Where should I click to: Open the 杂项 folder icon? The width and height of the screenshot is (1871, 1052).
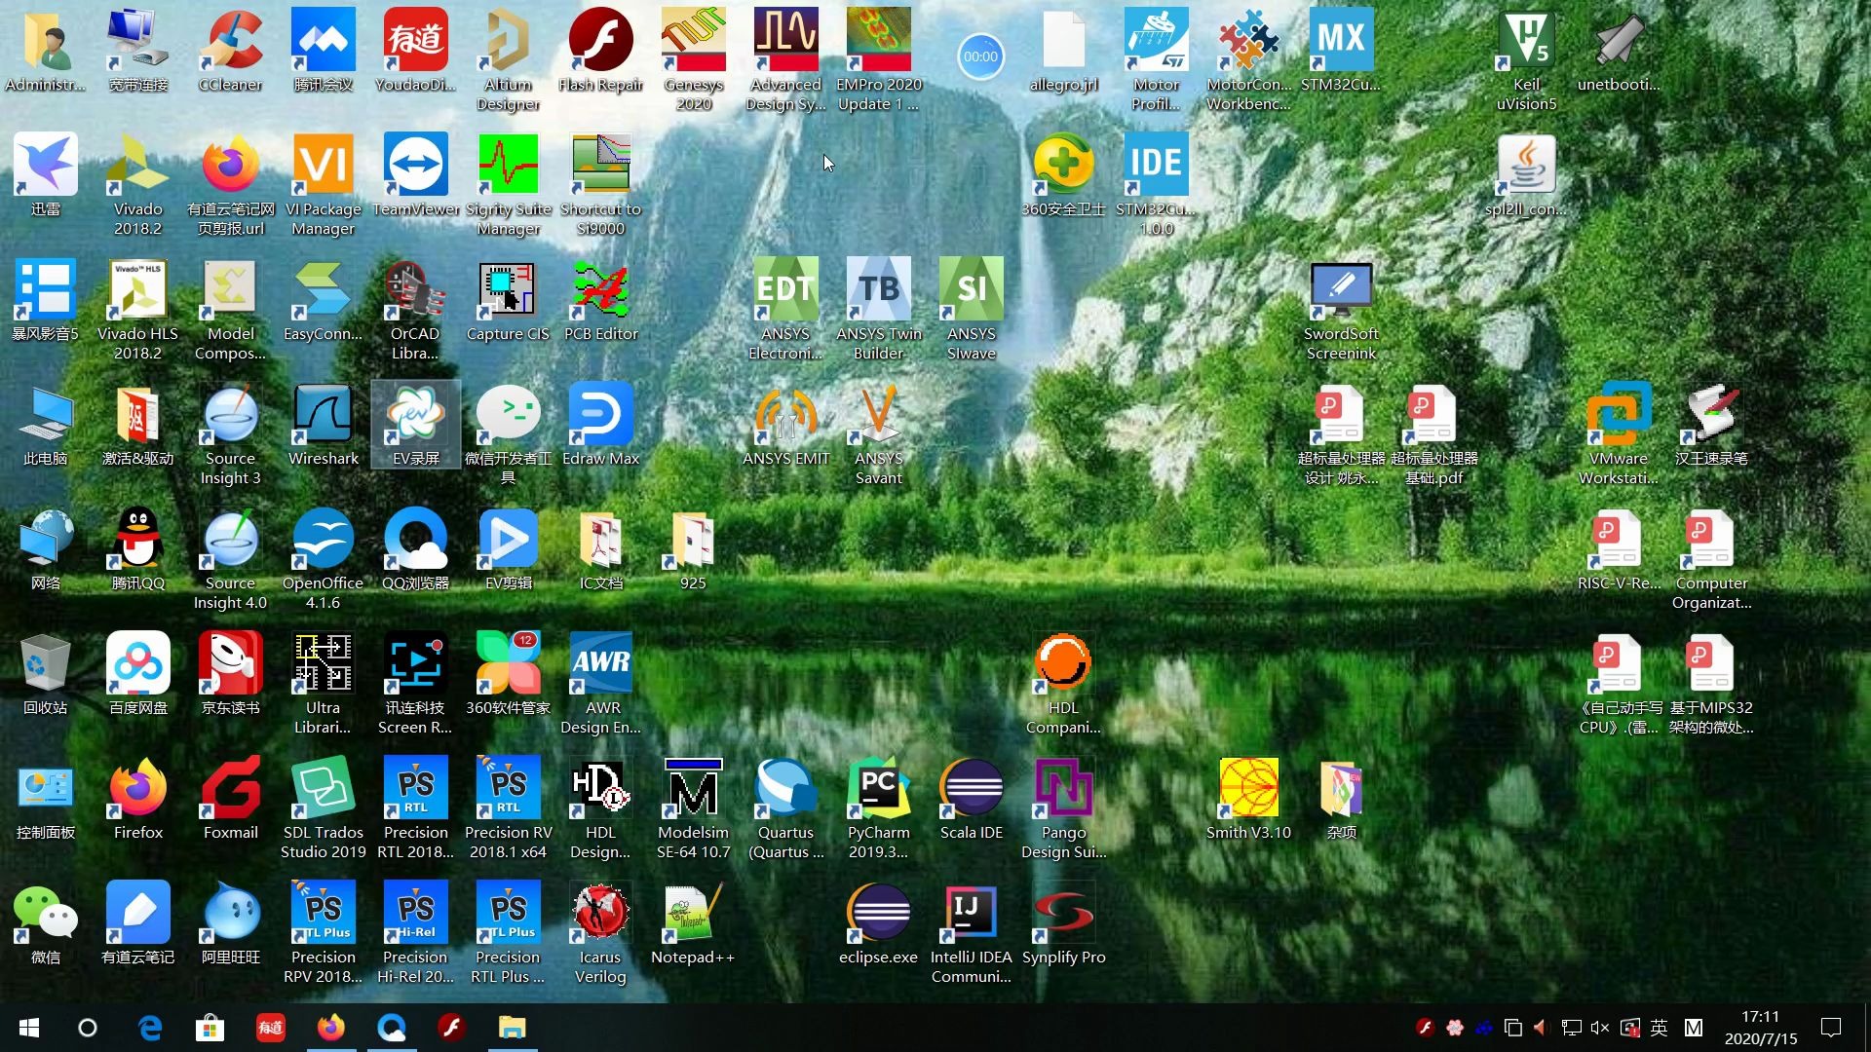(1341, 799)
